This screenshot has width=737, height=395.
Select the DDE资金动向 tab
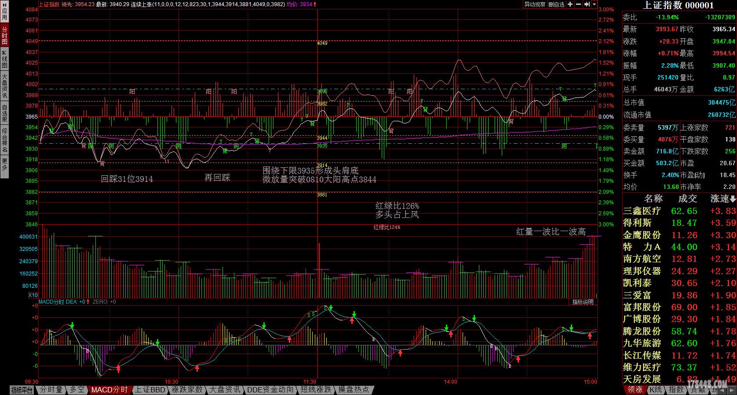270,390
